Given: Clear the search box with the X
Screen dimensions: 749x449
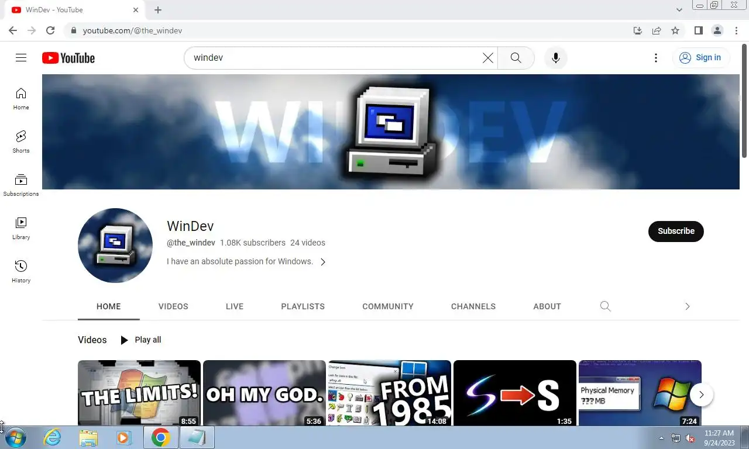Looking at the screenshot, I should [x=487, y=58].
